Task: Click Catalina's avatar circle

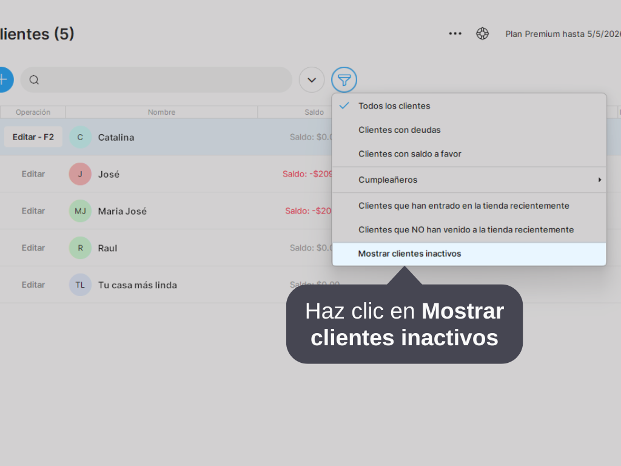Action: (81, 137)
